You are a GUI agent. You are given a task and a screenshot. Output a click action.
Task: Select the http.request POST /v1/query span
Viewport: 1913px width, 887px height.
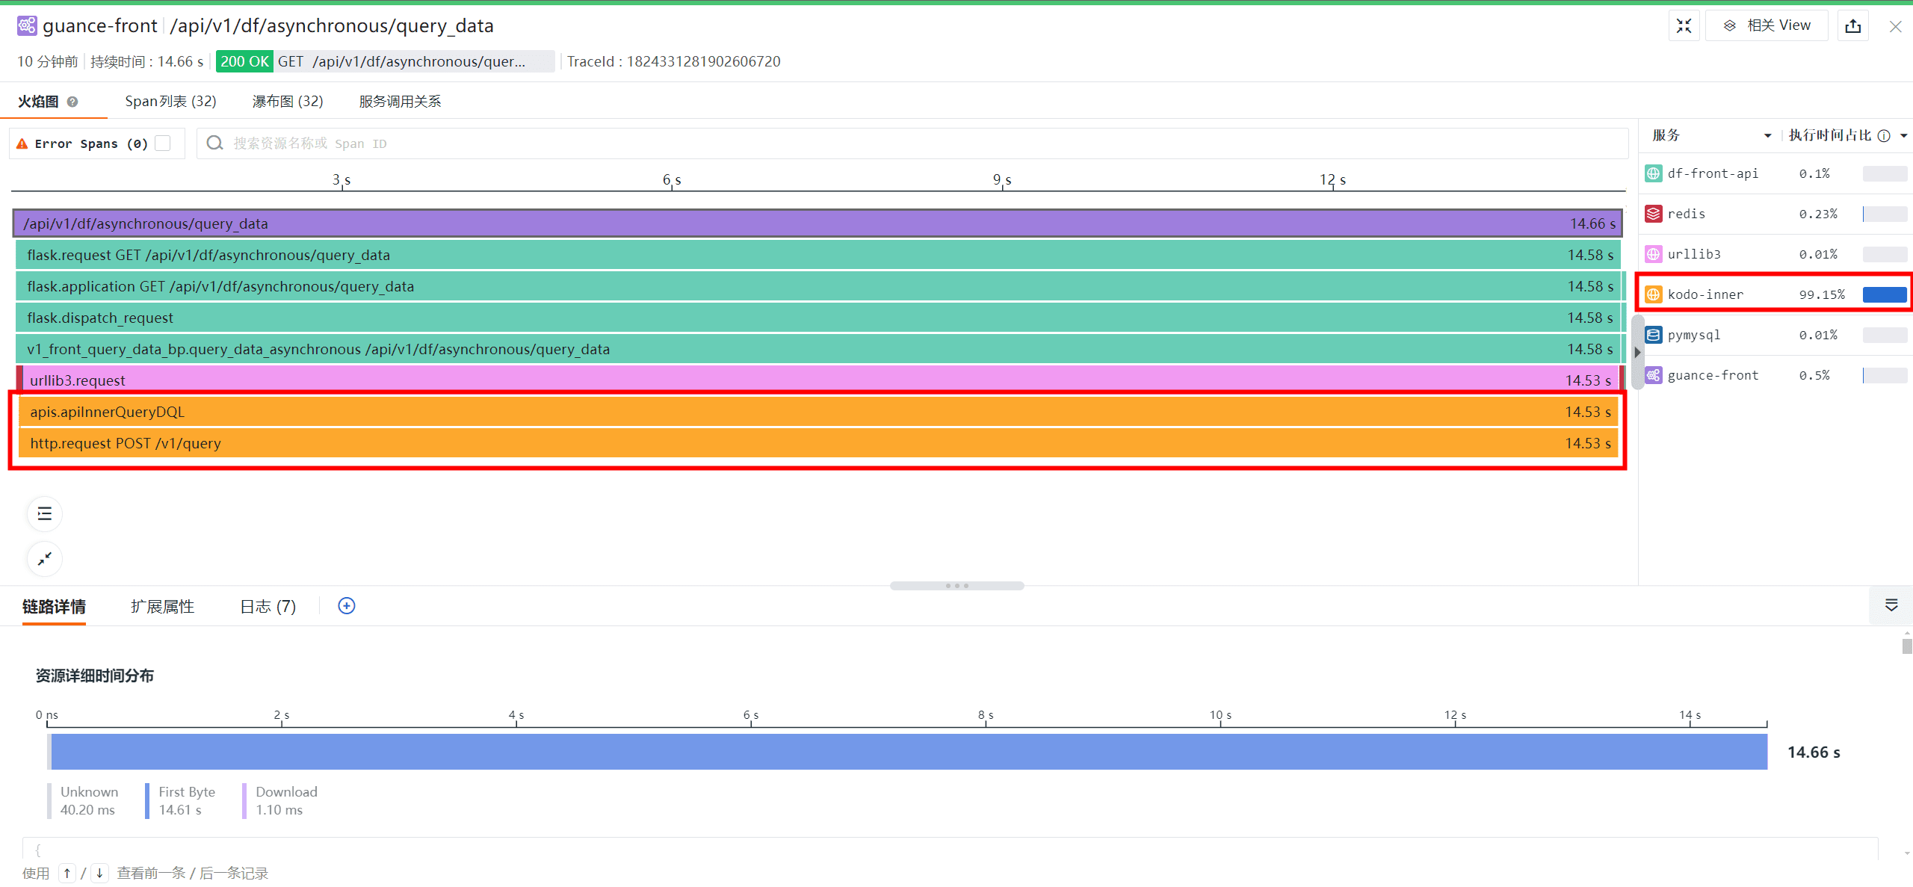coord(818,443)
